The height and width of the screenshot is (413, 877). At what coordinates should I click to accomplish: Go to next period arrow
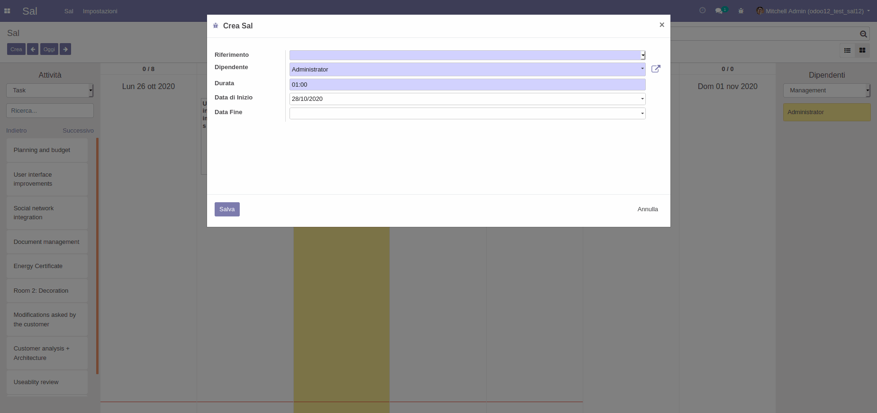tap(65, 49)
